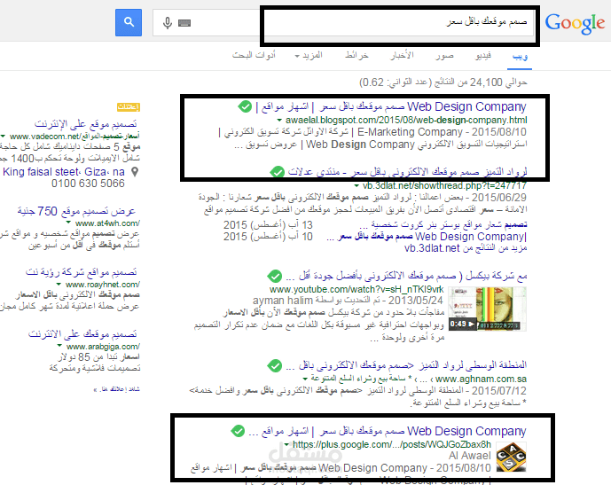Click green checkmark beside awaelal blogspot result
This screenshot has height=485, width=611.
(245, 106)
